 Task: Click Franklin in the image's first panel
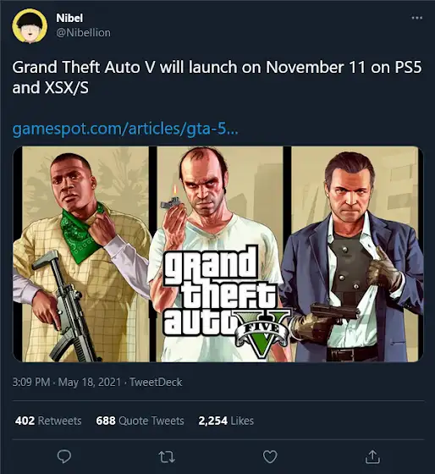[82, 257]
